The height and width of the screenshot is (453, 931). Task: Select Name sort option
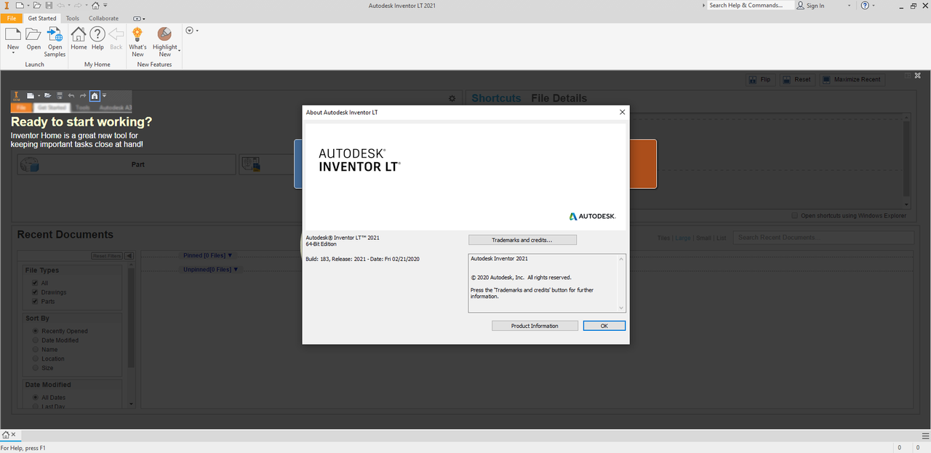pyautogui.click(x=35, y=350)
